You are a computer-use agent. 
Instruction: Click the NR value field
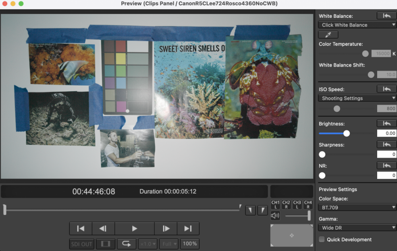pos(387,175)
